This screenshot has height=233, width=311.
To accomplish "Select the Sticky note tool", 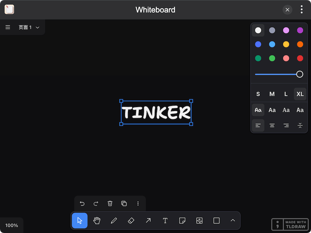I will pyautogui.click(x=182, y=221).
